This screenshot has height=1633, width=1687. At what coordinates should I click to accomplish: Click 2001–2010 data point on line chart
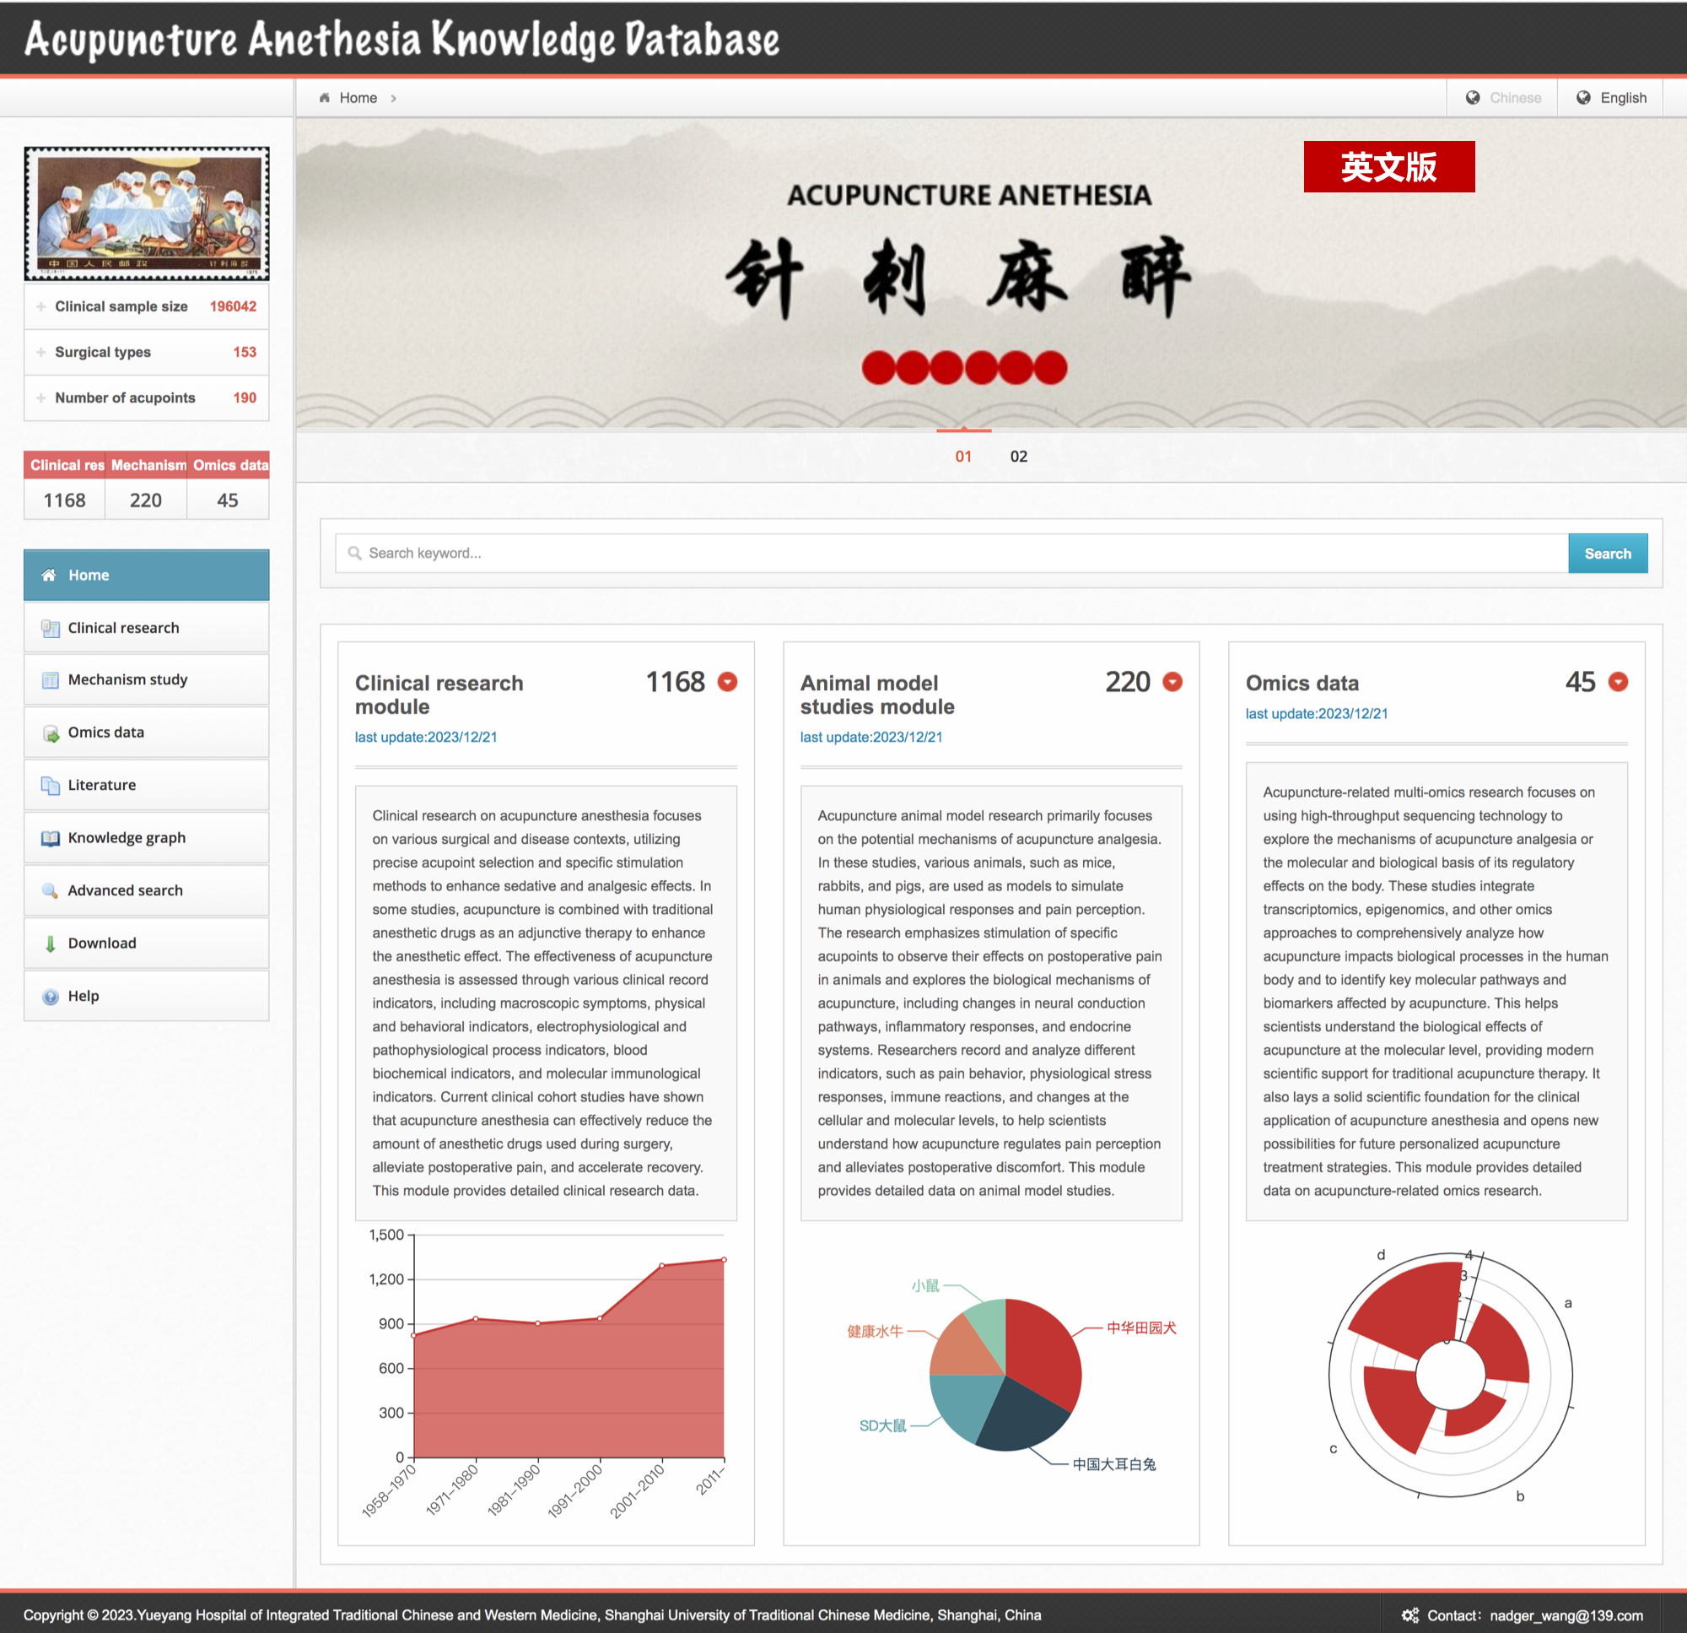662,1265
